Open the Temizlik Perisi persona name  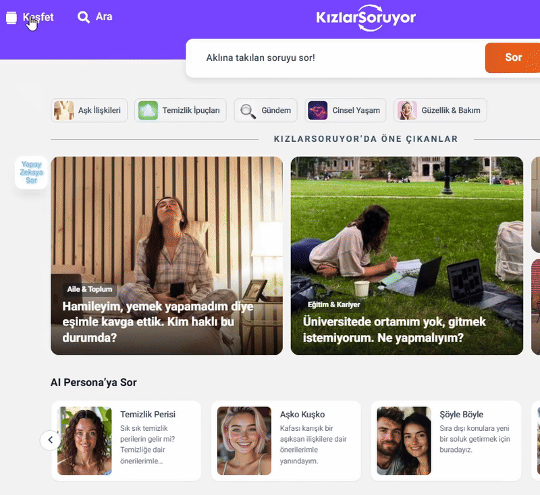coord(148,415)
